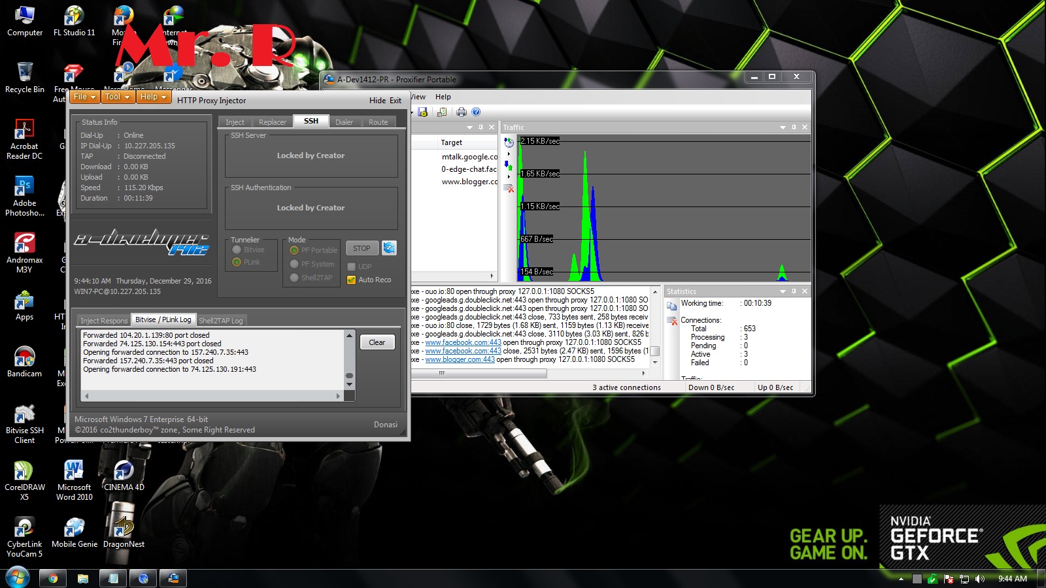Switch to the Dialer tab
The image size is (1046, 588).
344,122
